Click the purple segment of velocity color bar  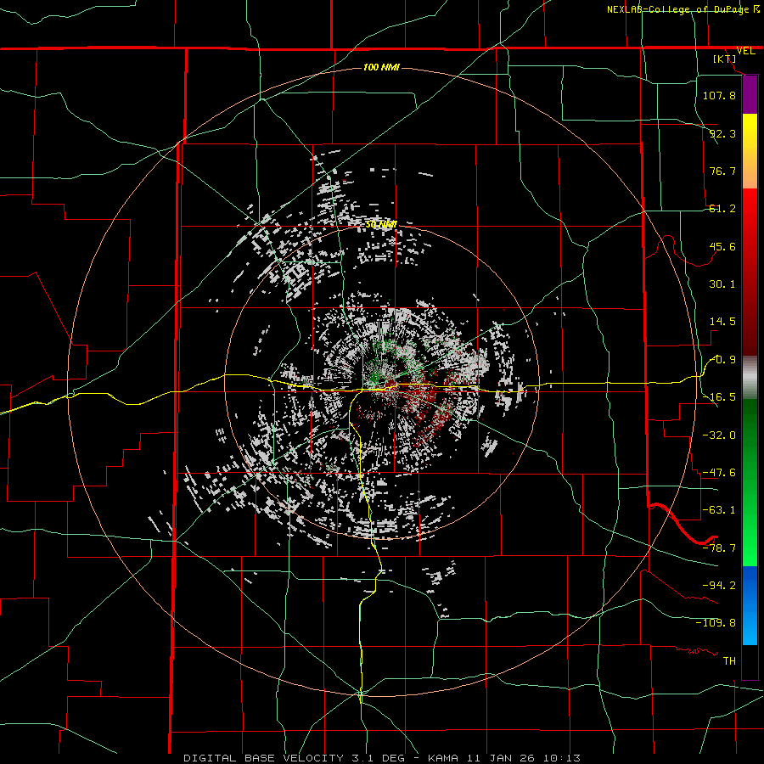tap(750, 94)
